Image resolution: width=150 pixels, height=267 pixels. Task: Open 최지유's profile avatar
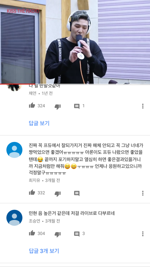click(x=14, y=150)
